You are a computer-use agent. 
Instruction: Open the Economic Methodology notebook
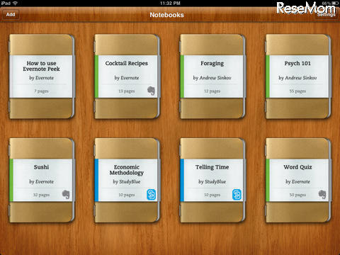pos(127,181)
